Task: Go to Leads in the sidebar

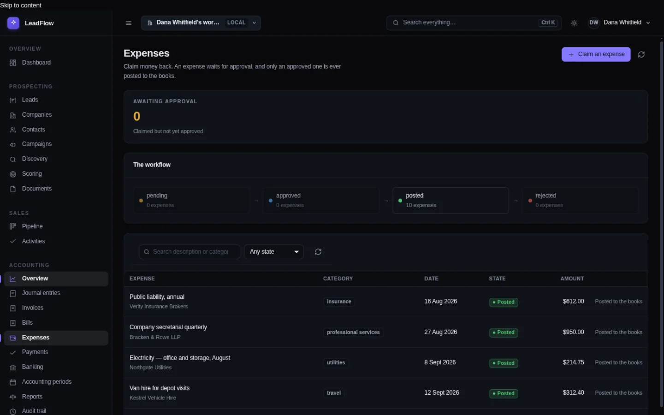Action: 56,100
